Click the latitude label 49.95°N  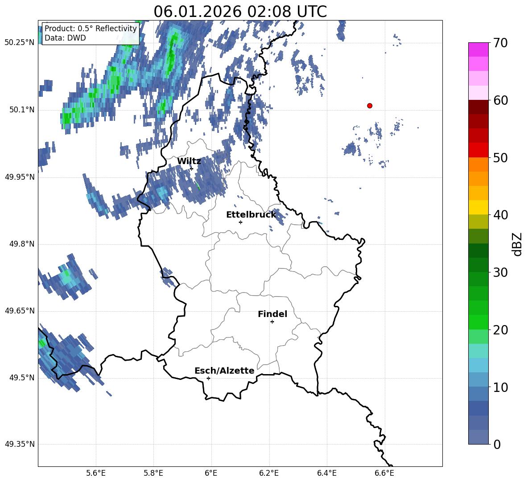pyautogui.click(x=20, y=177)
